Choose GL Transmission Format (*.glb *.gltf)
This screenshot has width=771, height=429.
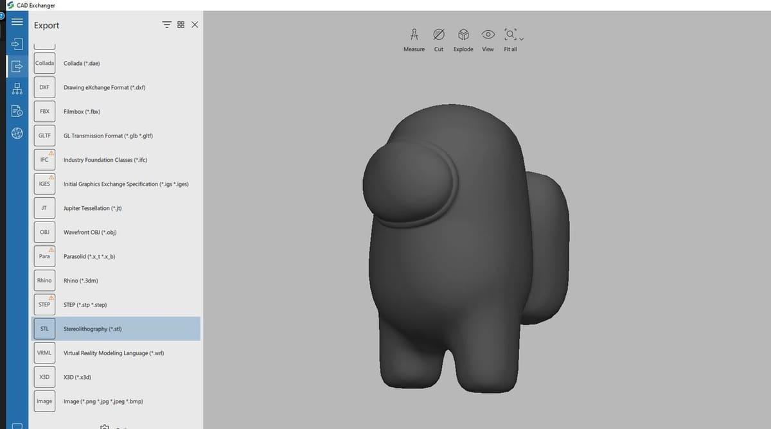point(116,136)
